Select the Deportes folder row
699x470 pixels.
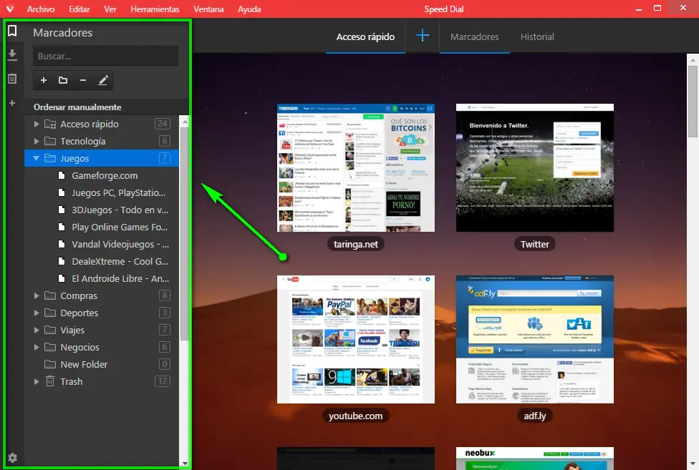pyautogui.click(x=102, y=313)
